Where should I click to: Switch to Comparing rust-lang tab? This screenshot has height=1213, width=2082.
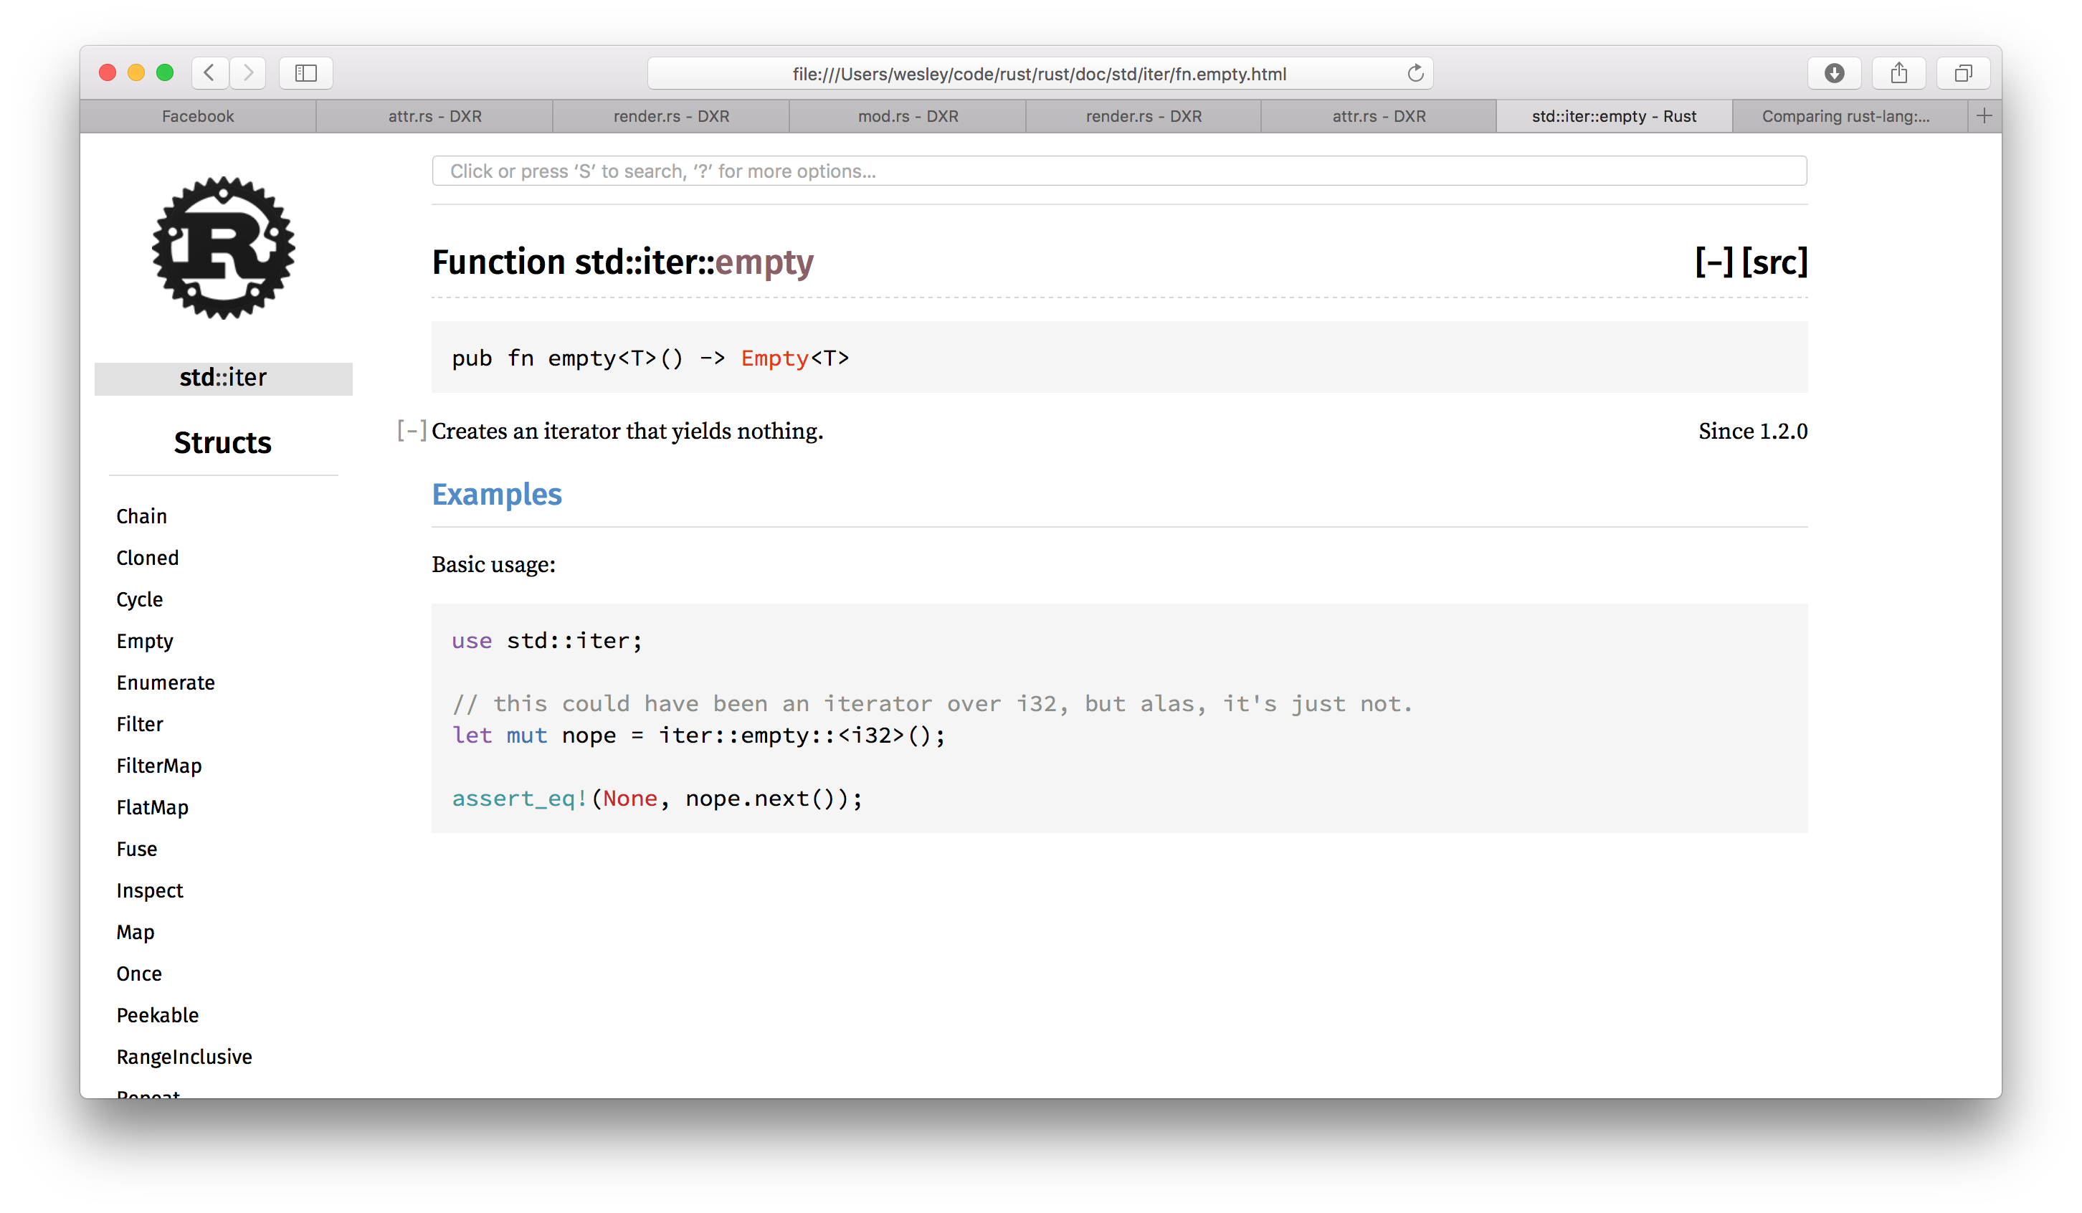pos(1845,117)
